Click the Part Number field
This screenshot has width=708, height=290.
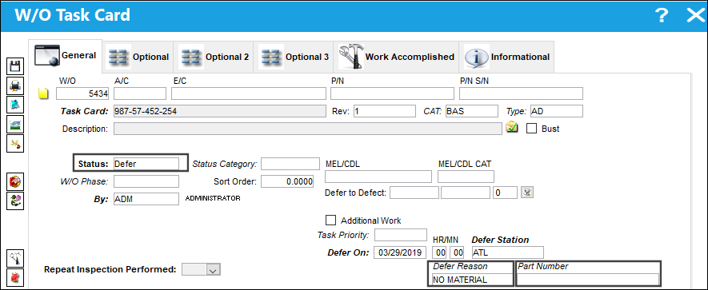pyautogui.click(x=588, y=280)
